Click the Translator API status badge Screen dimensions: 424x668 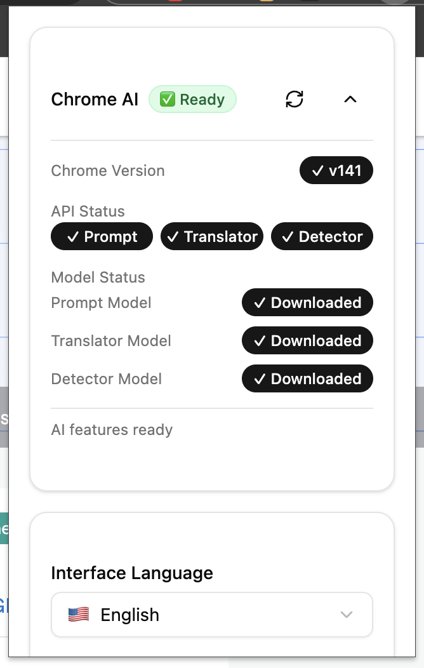[x=212, y=236]
